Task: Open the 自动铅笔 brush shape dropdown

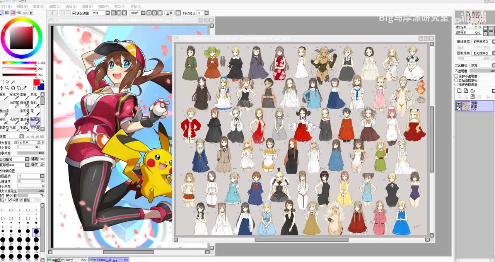Action: 27,159
